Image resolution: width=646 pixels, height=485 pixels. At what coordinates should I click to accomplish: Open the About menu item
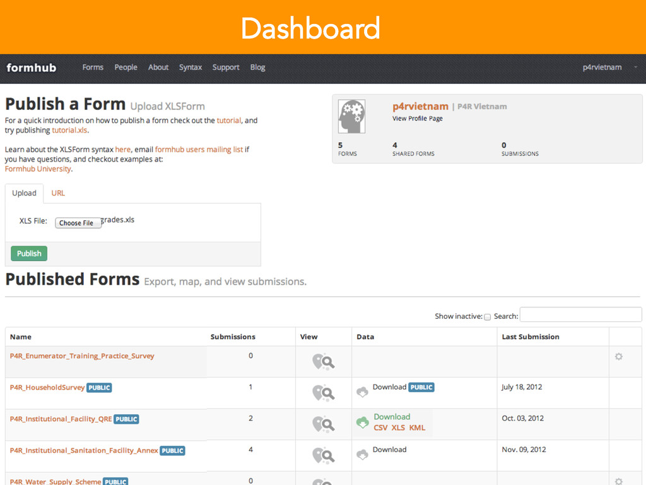pos(158,67)
